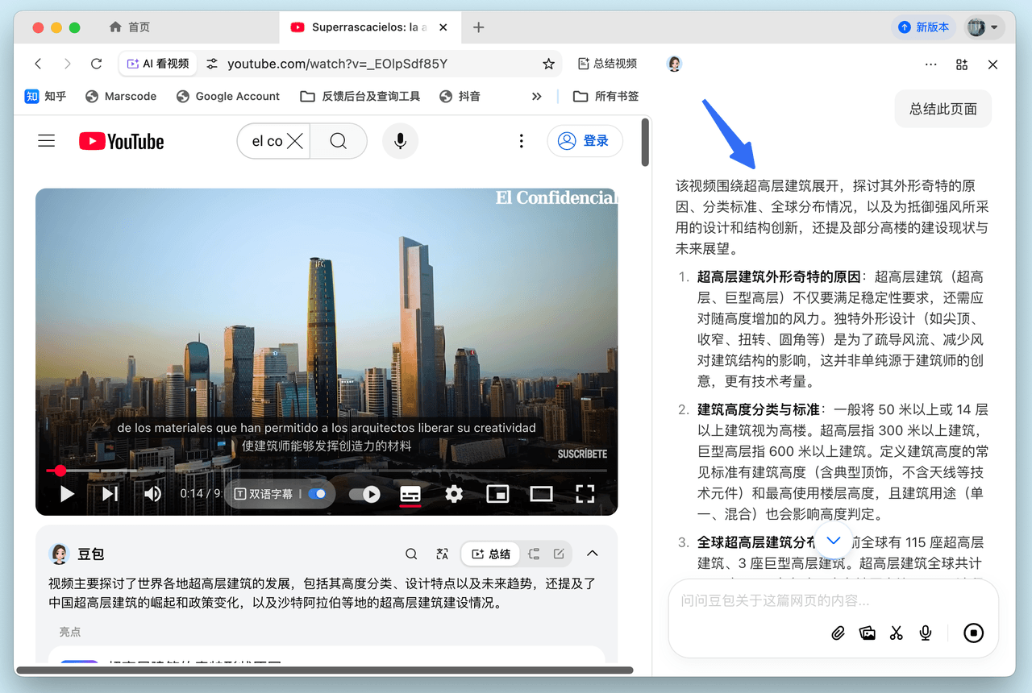The image size is (1032, 693).
Task: Click the paperclip attach file icon
Action: (838, 633)
